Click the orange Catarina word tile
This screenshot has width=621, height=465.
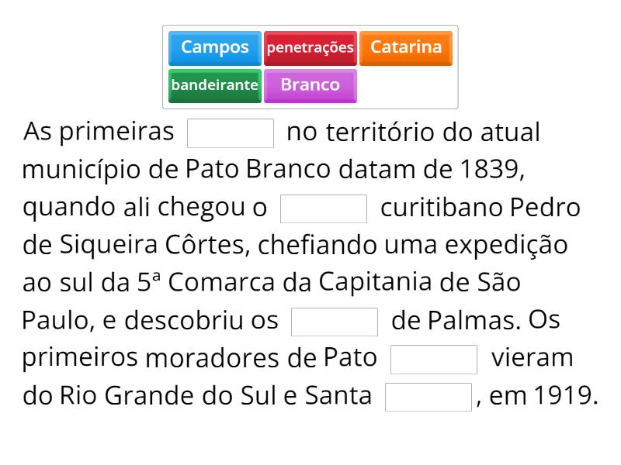(405, 47)
